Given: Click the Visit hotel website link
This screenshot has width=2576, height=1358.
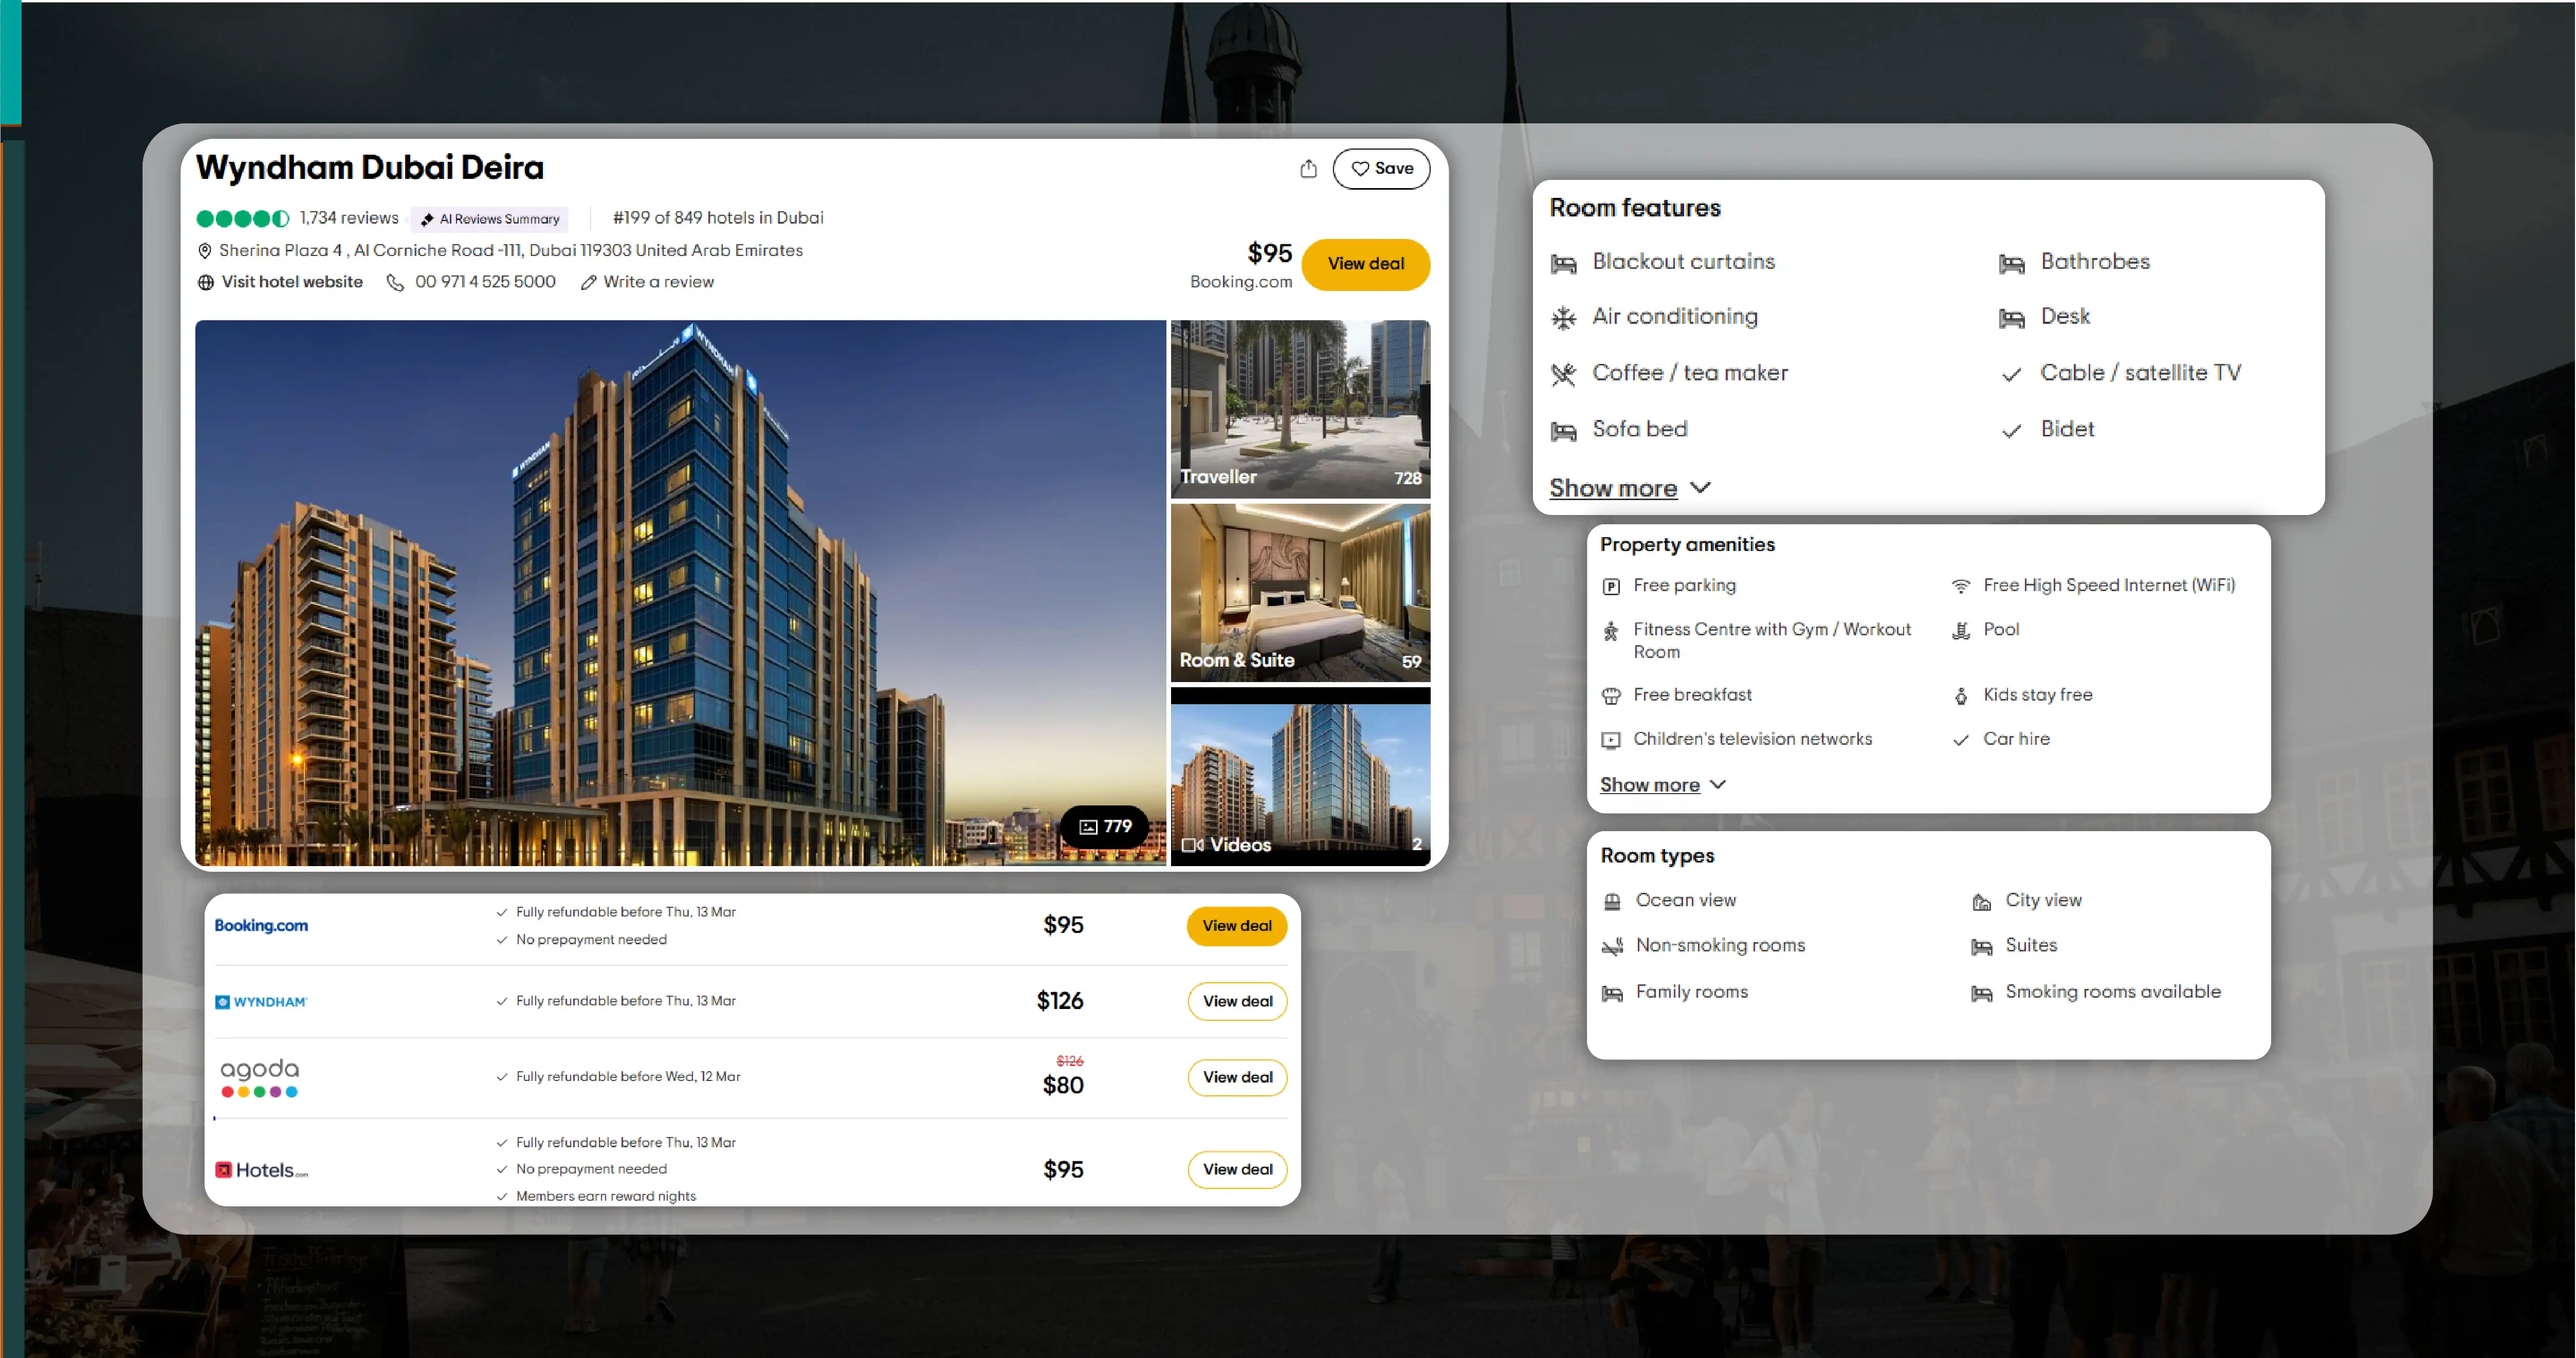Looking at the screenshot, I should [x=292, y=283].
